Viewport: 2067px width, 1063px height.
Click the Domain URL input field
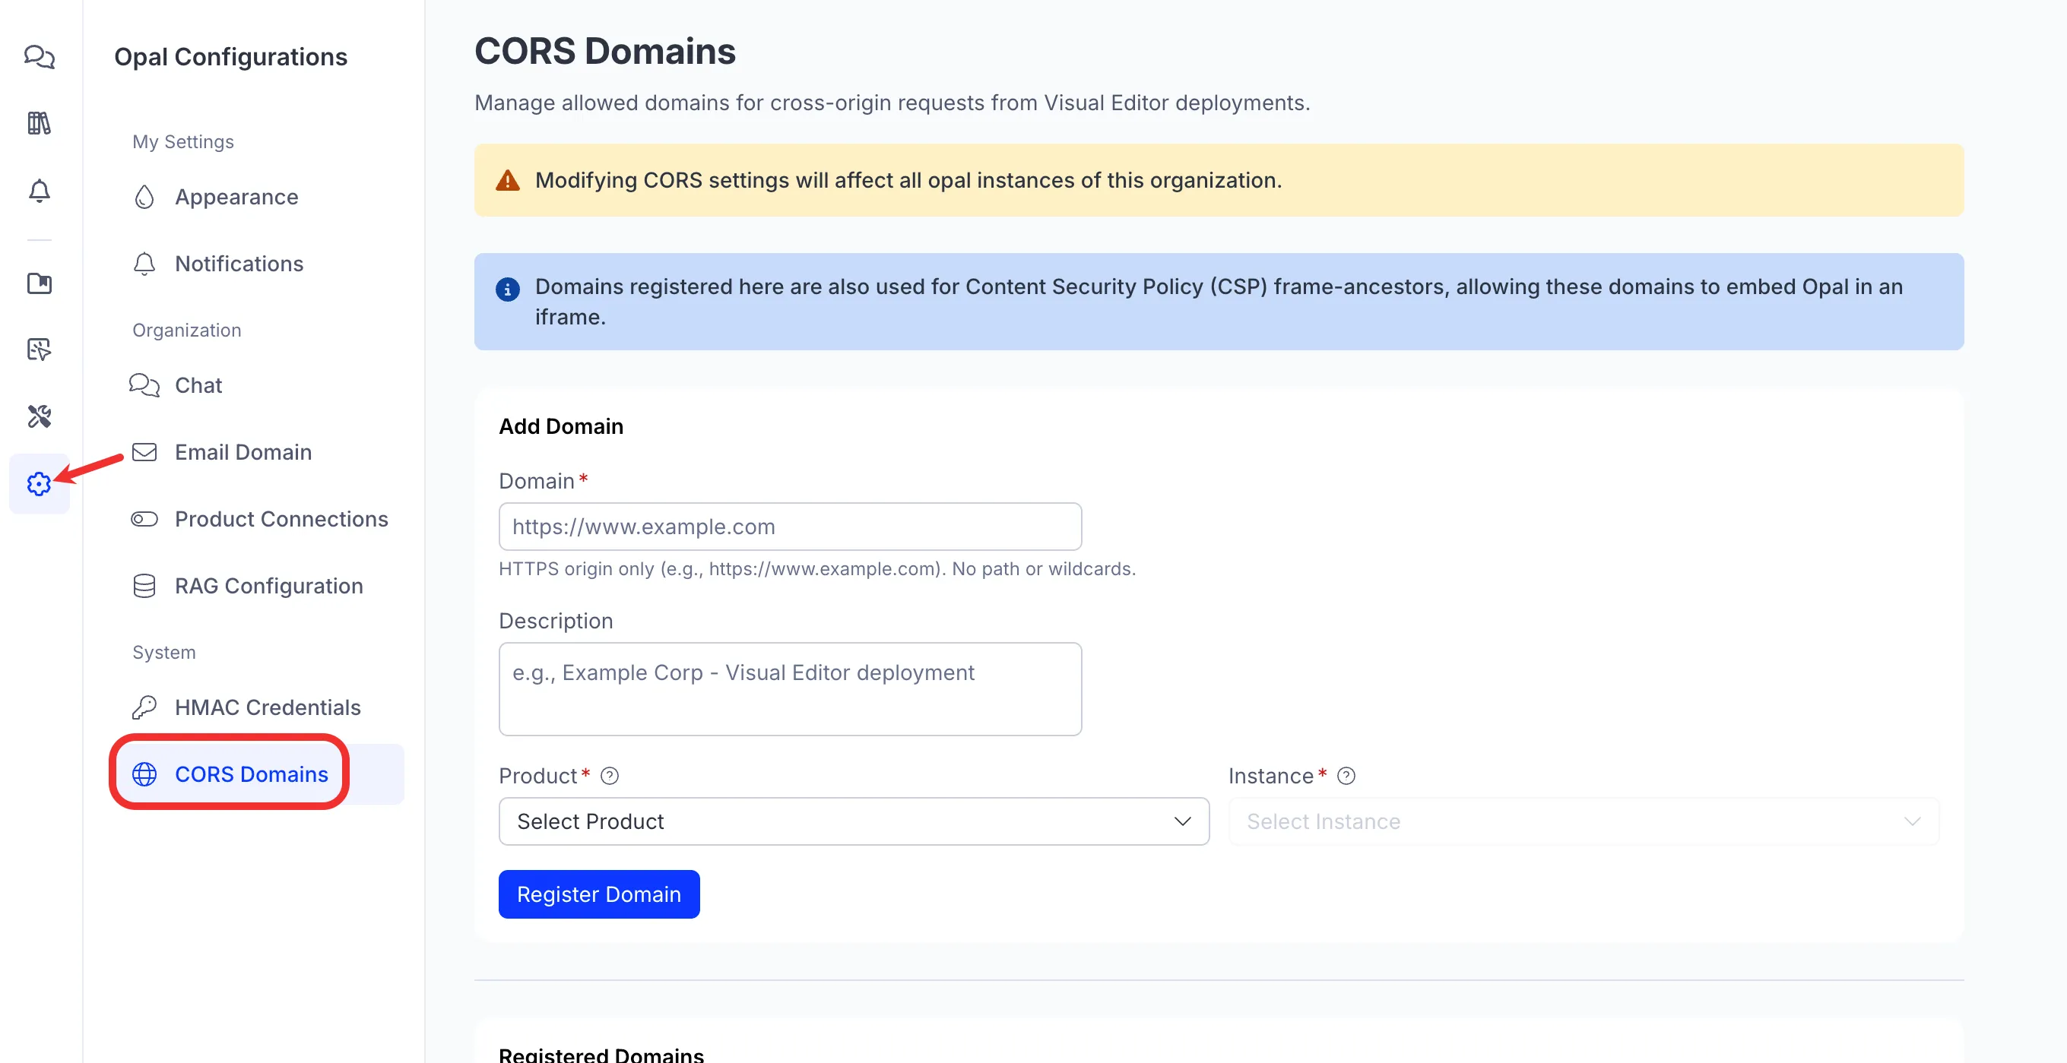tap(791, 527)
